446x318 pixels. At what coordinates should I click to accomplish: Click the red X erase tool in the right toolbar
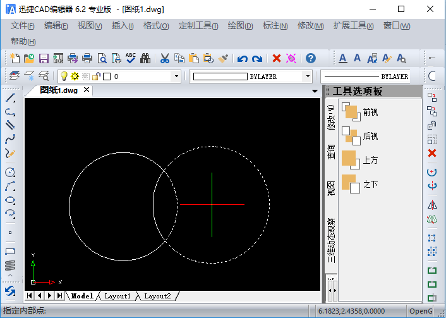(x=432, y=153)
